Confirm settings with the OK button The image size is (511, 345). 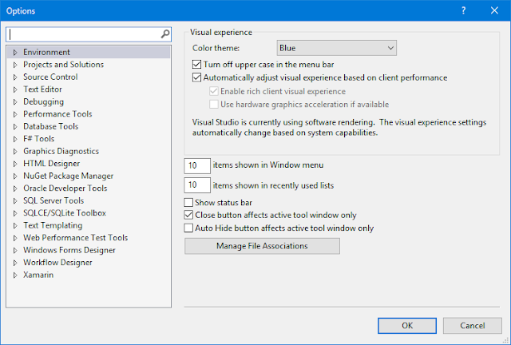tap(407, 326)
